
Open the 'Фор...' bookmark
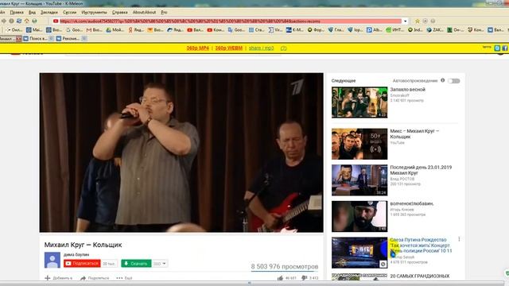315,30
